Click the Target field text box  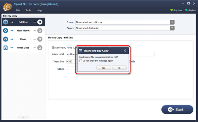point(123,28)
